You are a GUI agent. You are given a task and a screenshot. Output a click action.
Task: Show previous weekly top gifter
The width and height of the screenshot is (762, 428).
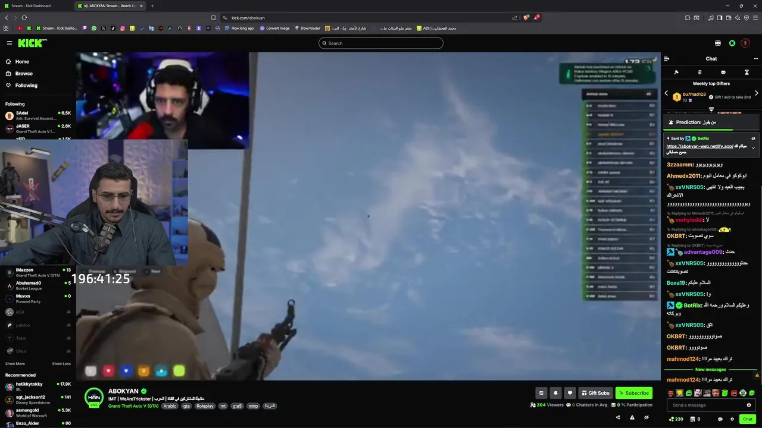[666, 93]
